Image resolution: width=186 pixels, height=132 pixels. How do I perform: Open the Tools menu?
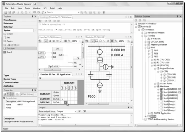click(28, 8)
